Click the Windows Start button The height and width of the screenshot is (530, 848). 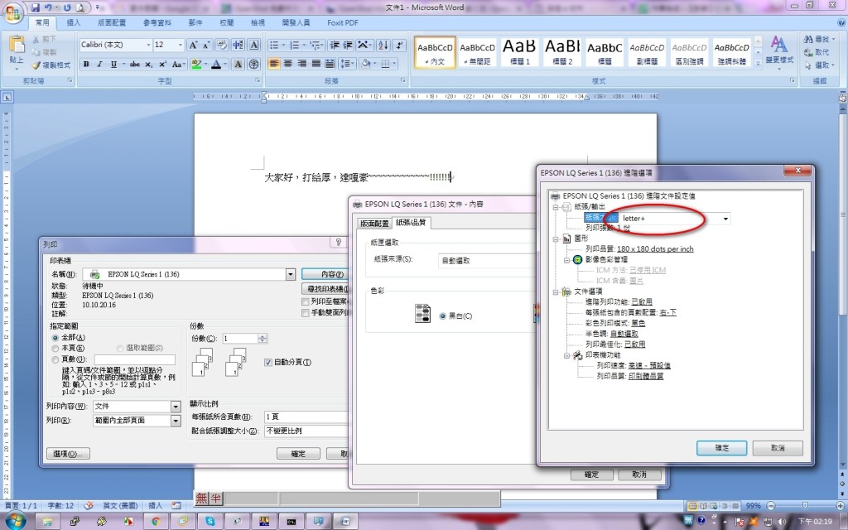click(x=15, y=522)
